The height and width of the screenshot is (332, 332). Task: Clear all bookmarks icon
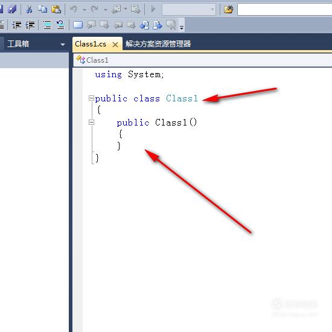[171, 25]
